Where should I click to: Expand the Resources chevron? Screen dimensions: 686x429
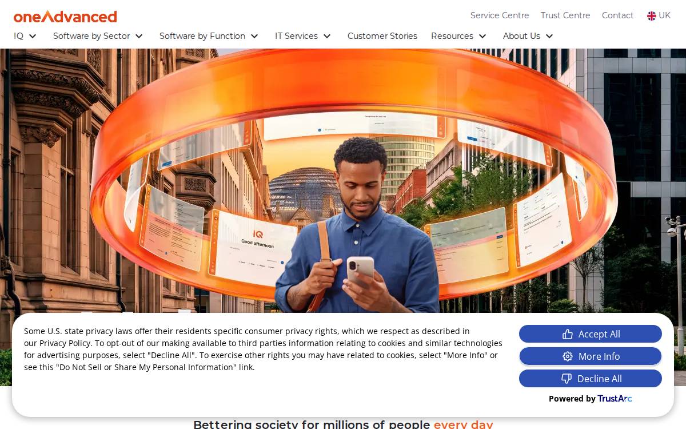(482, 36)
